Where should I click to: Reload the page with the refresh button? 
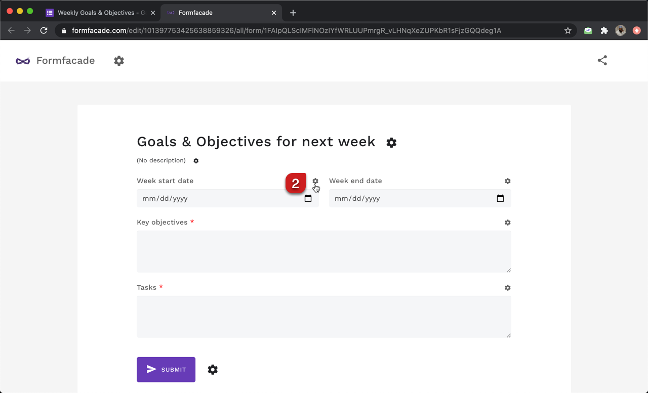point(44,30)
